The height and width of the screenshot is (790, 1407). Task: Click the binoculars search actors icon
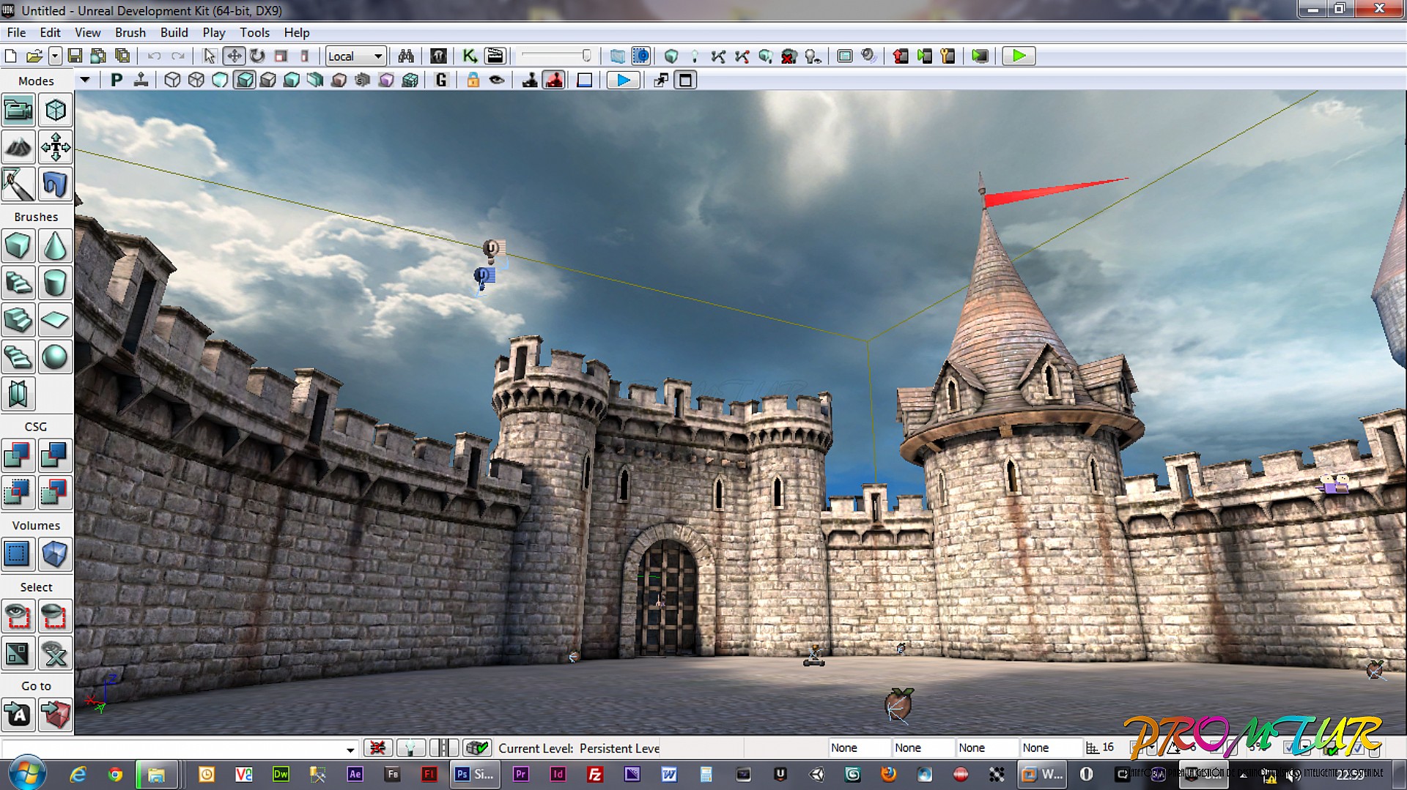406,56
